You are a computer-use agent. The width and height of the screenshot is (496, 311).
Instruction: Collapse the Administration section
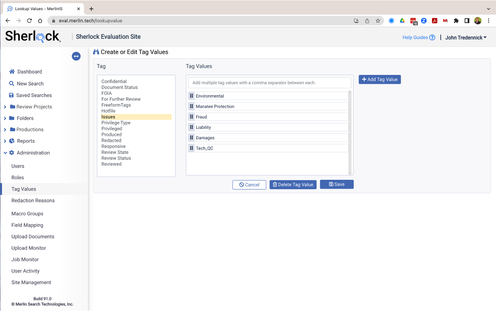(x=5, y=153)
